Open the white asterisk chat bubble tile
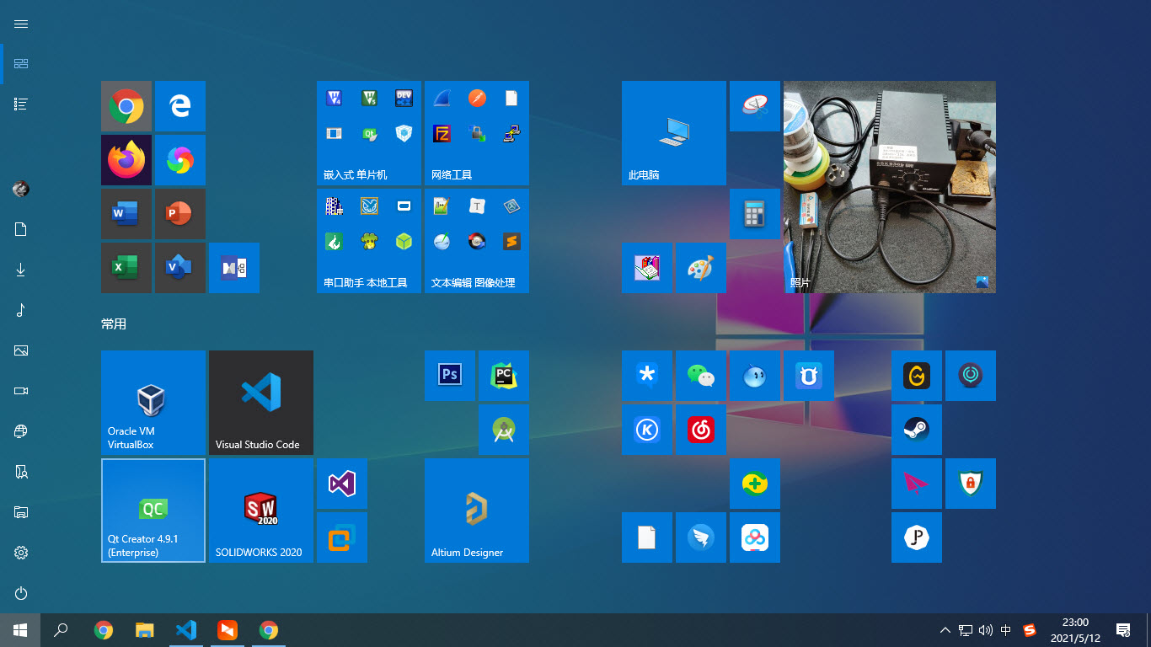 click(647, 376)
